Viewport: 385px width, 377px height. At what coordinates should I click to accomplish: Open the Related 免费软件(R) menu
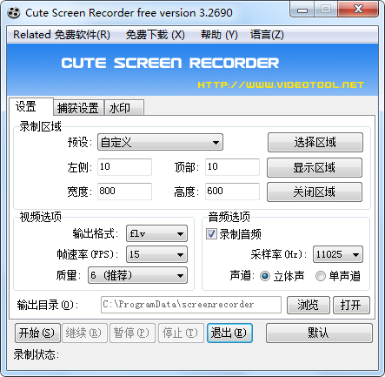(x=62, y=35)
